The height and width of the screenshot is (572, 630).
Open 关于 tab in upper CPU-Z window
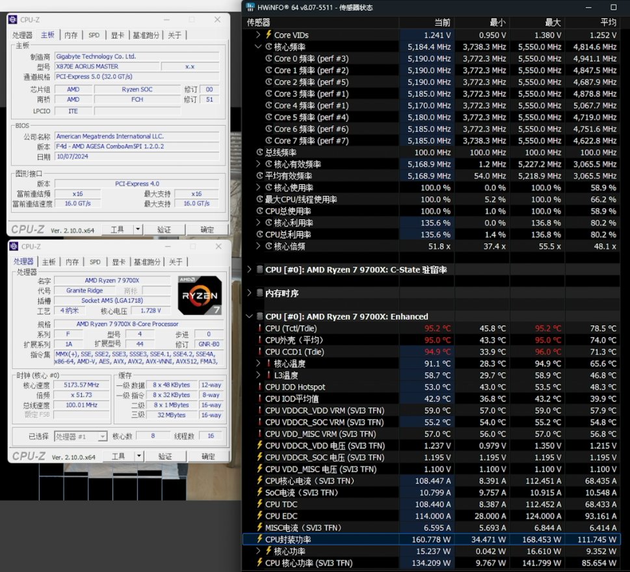click(174, 35)
